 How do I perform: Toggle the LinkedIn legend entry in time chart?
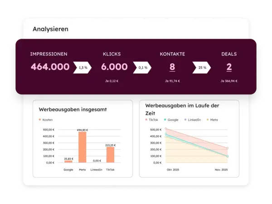(x=193, y=120)
